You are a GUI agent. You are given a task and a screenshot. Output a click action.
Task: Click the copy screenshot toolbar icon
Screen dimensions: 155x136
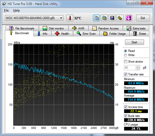(104, 18)
